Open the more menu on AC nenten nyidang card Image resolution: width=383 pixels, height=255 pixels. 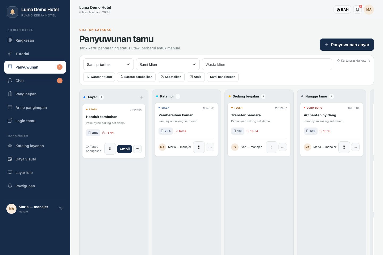click(x=355, y=147)
